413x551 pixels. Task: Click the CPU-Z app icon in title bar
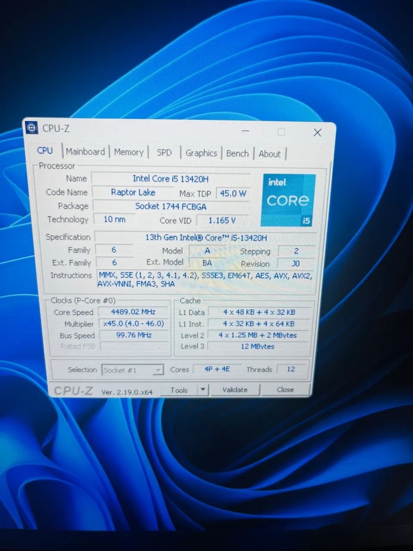[31, 128]
